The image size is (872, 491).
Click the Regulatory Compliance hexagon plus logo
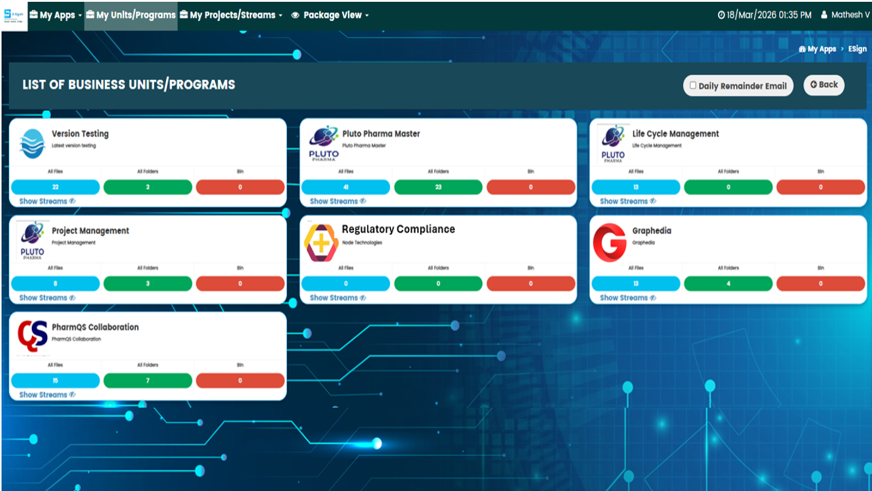click(321, 243)
